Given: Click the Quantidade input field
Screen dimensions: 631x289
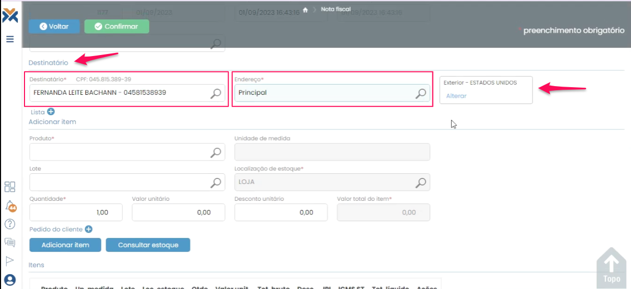Looking at the screenshot, I should (x=76, y=213).
